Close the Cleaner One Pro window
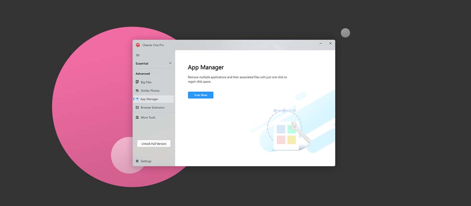471x206 pixels. point(330,43)
